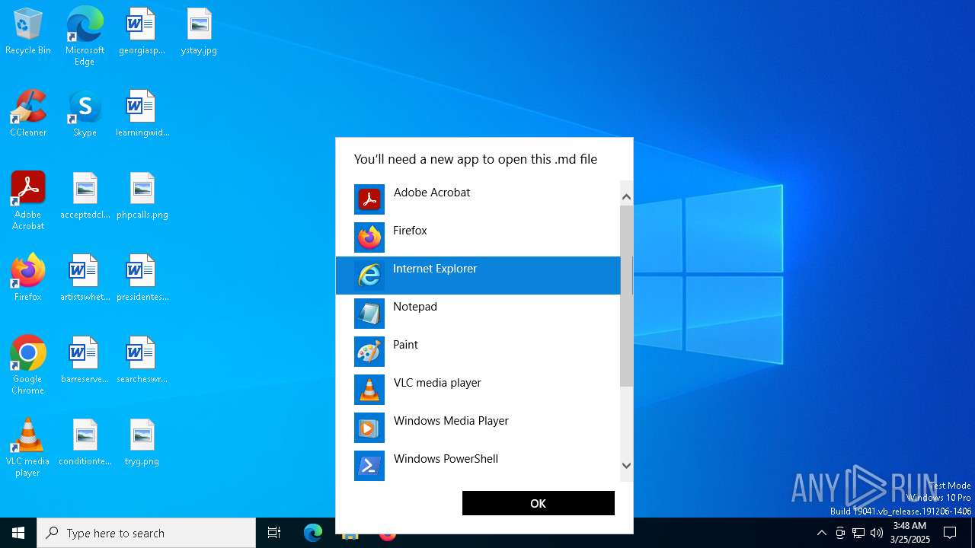Confirm selection with the OK button
Screen dimensions: 975x548
539,503
